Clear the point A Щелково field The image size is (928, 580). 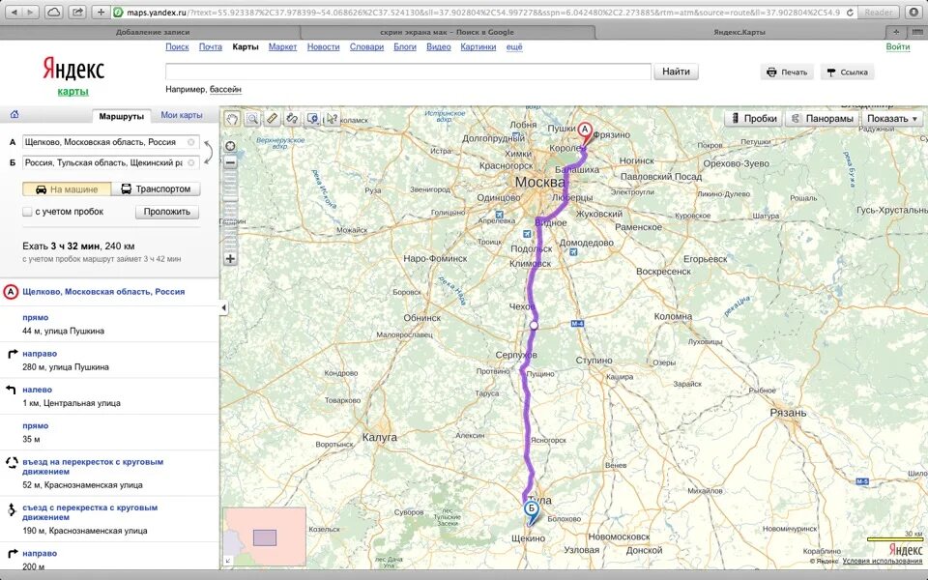point(191,142)
